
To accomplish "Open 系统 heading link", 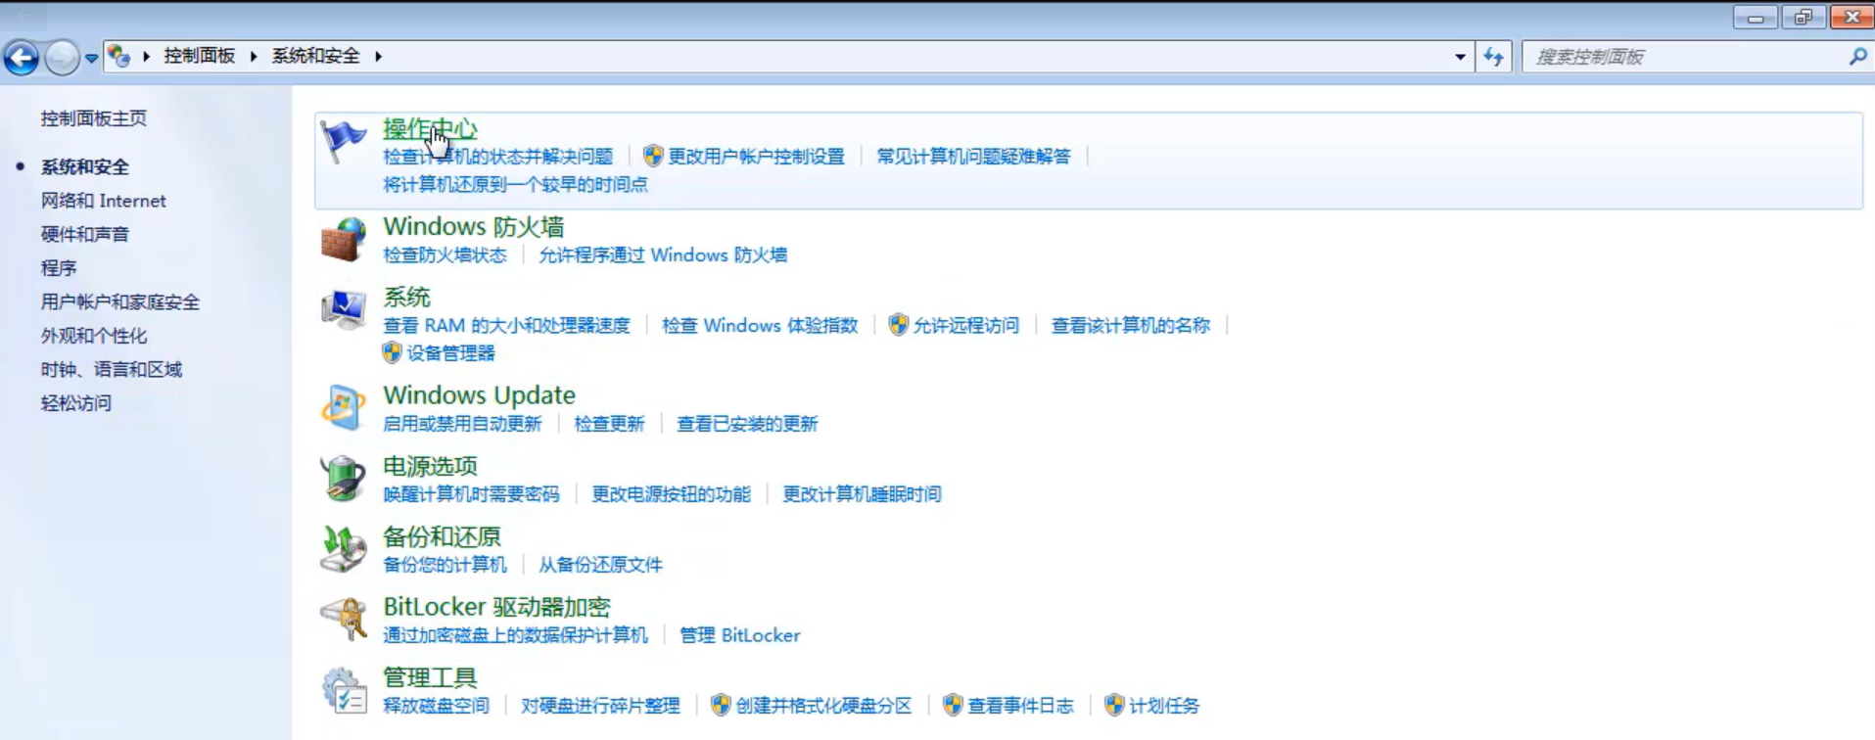I will pos(406,297).
